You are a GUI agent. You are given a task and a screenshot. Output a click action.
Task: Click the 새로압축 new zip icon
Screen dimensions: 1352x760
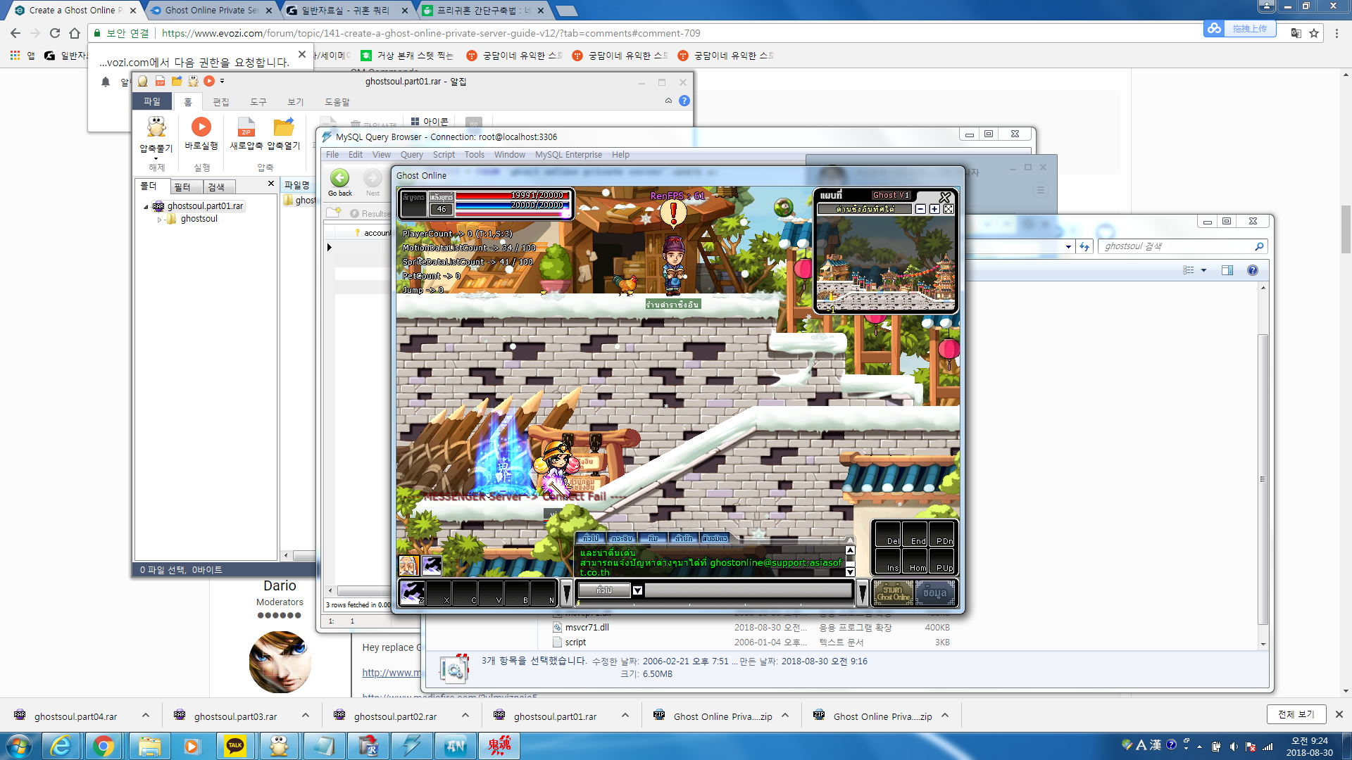click(x=246, y=127)
